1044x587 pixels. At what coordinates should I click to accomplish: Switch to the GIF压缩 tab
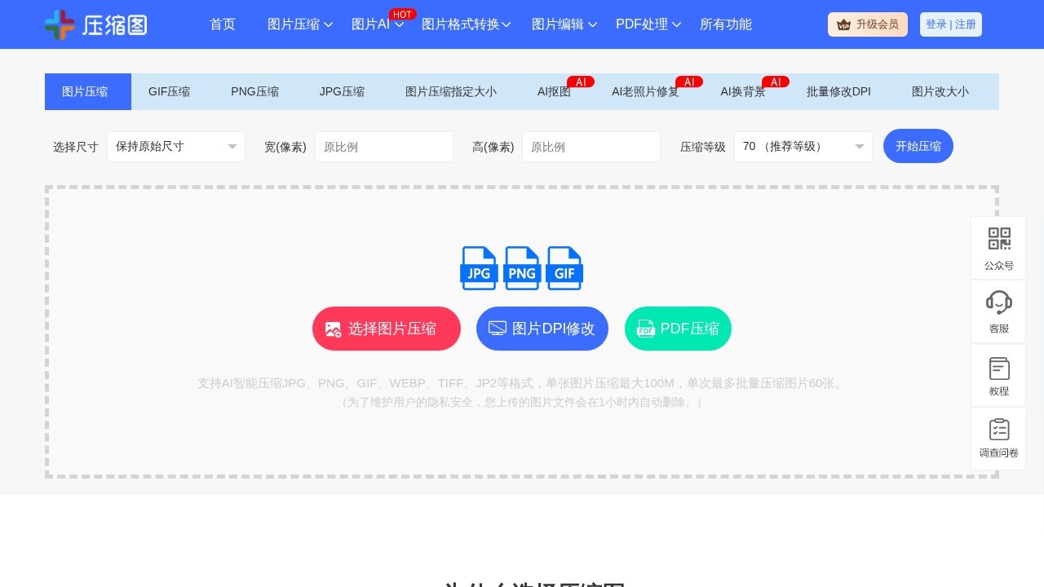point(169,91)
